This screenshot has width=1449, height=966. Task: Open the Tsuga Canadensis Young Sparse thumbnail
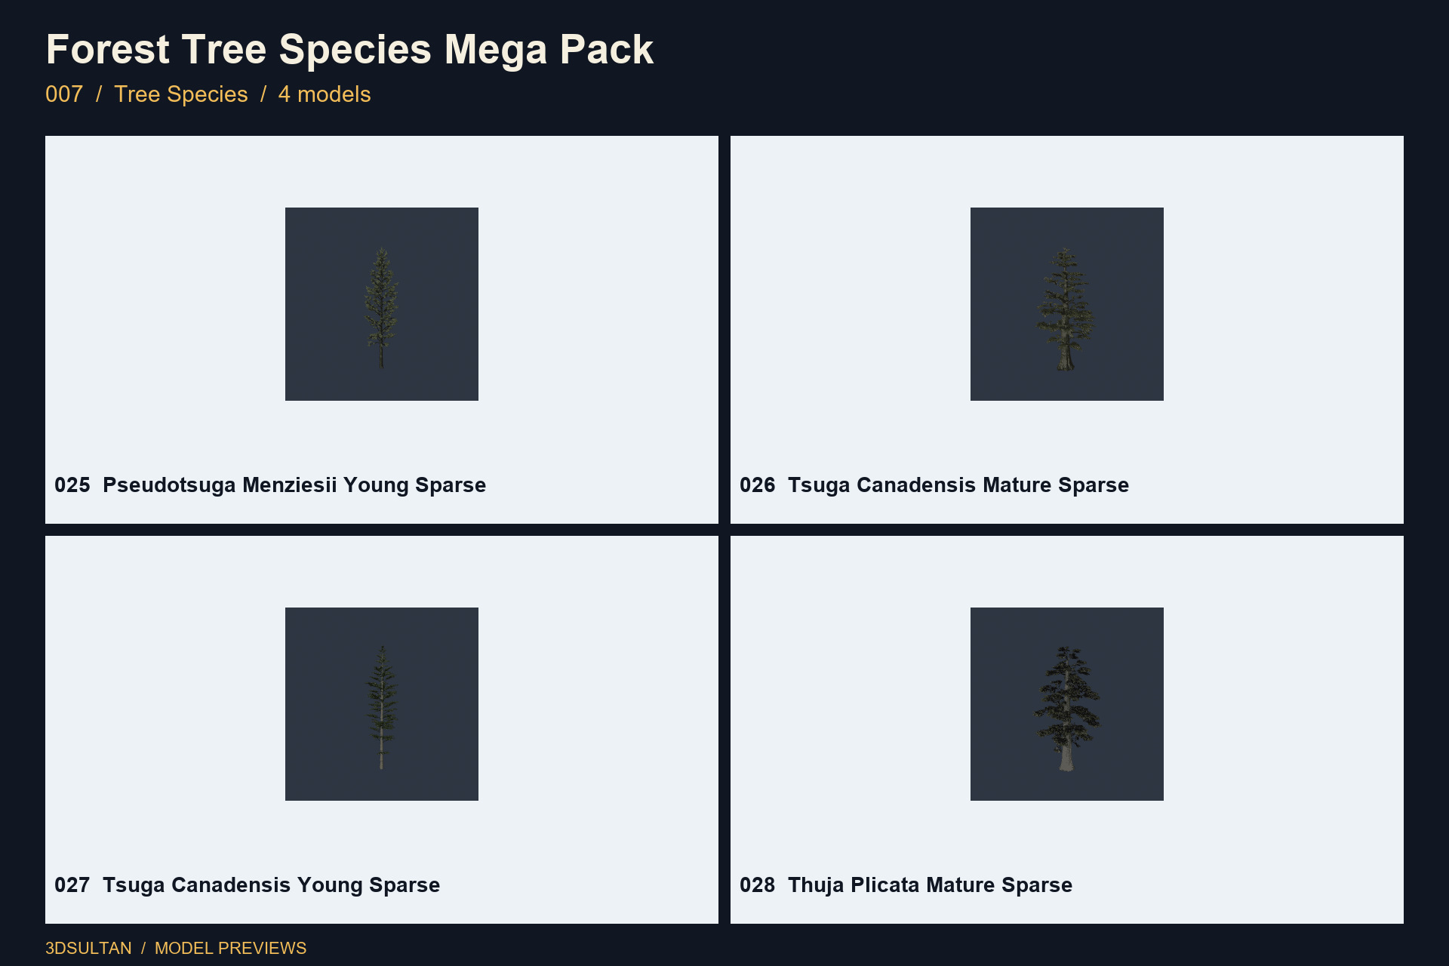(382, 704)
